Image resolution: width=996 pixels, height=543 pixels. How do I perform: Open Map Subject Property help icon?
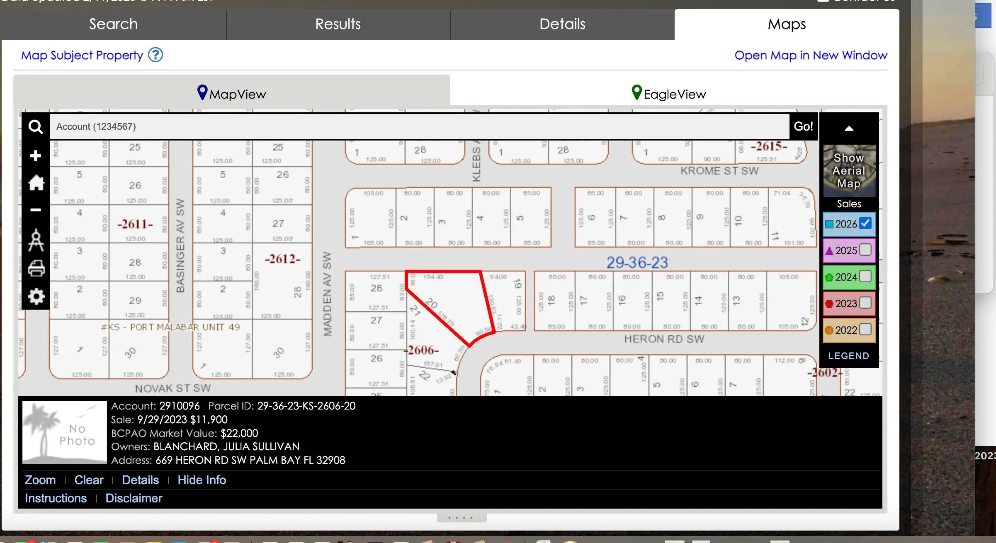pyautogui.click(x=155, y=55)
